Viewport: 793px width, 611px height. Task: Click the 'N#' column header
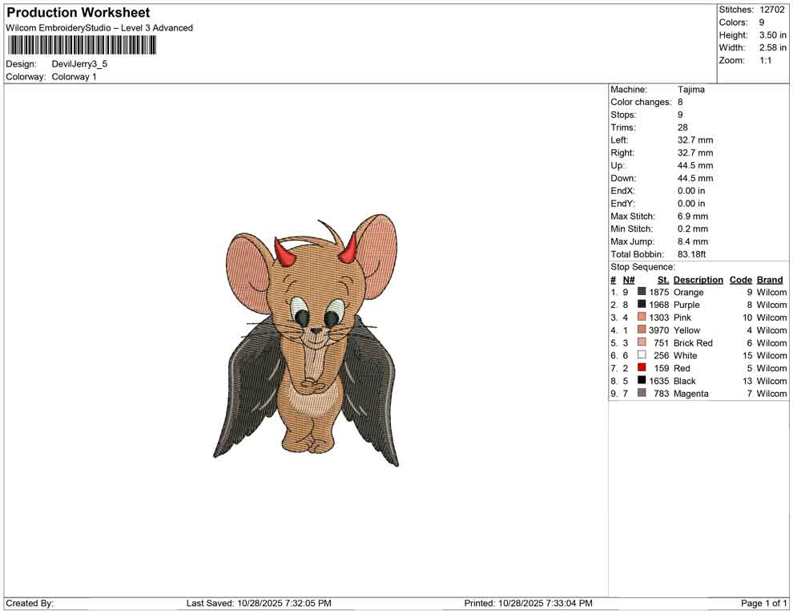pos(629,280)
